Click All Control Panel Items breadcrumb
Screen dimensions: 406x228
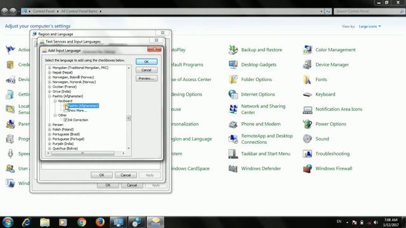point(79,11)
